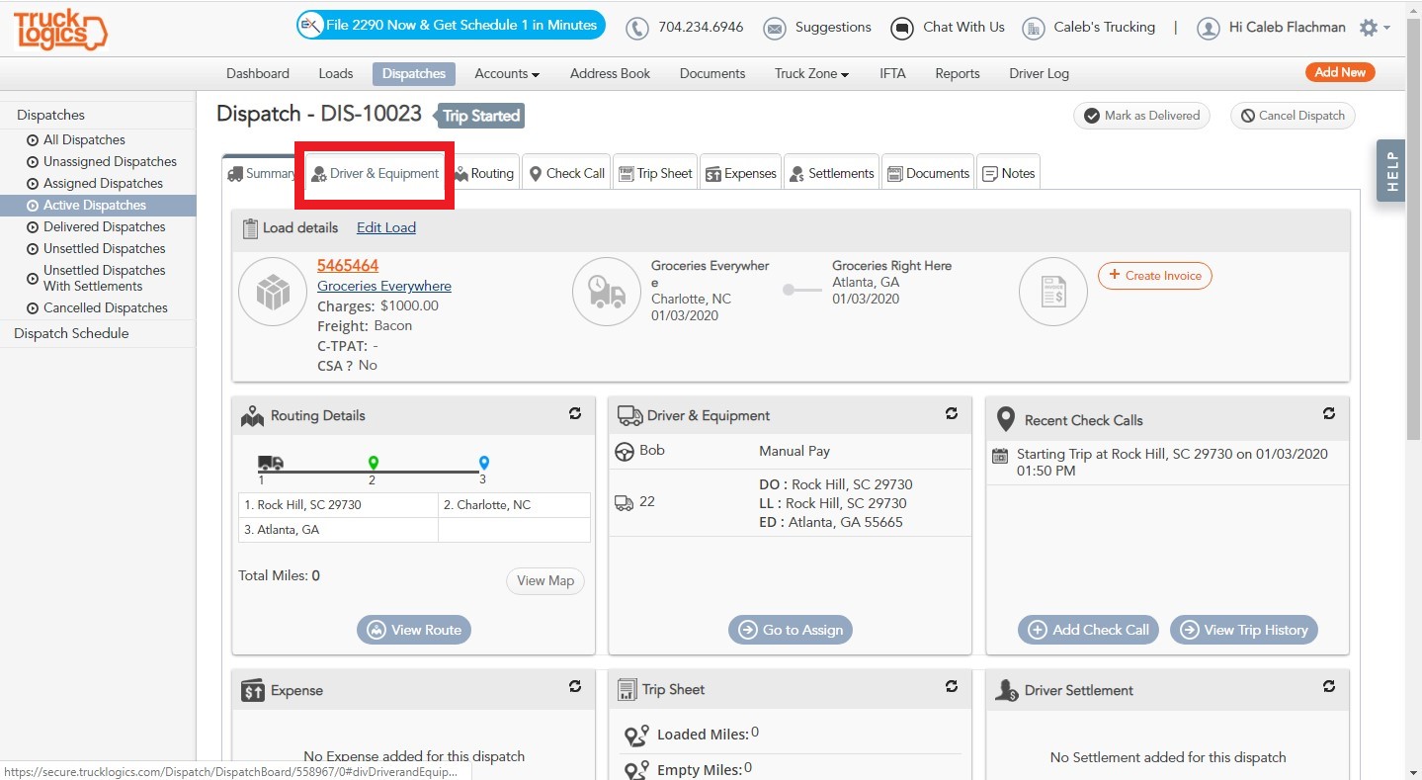Refresh the Driver & Equipment panel
This screenshot has height=780, width=1422.
click(952, 413)
